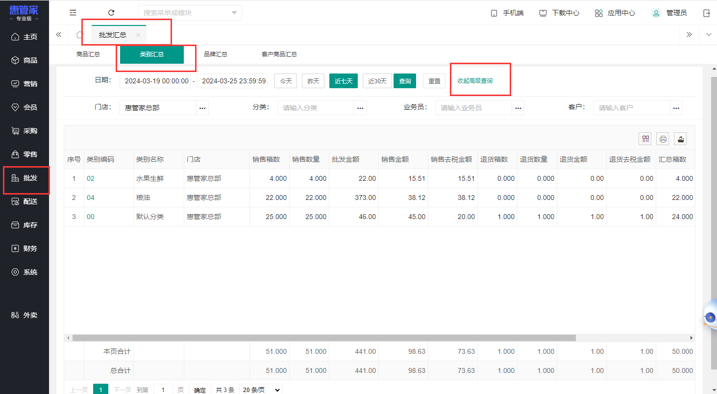Open the 库存 sidebar module
717x394 pixels.
25,225
